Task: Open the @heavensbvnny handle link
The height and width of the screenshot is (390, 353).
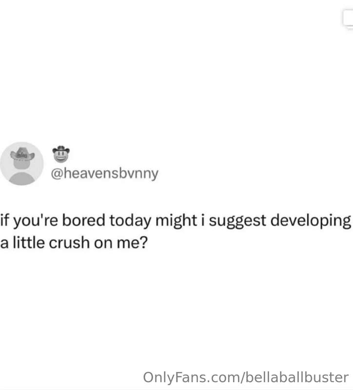Action: click(104, 174)
